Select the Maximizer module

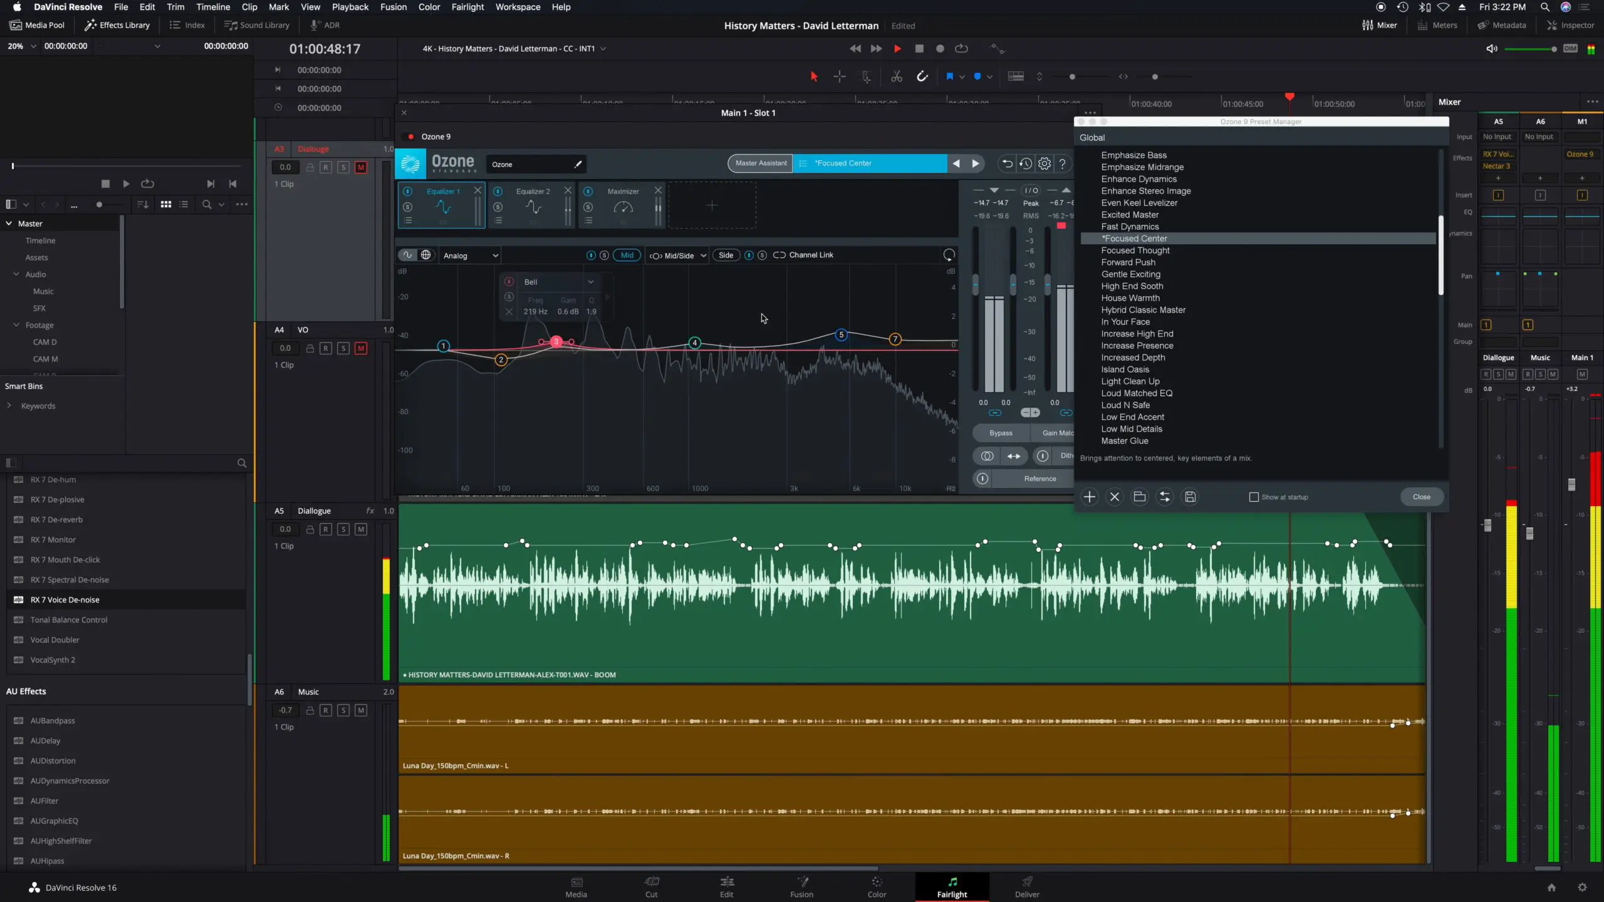622,205
